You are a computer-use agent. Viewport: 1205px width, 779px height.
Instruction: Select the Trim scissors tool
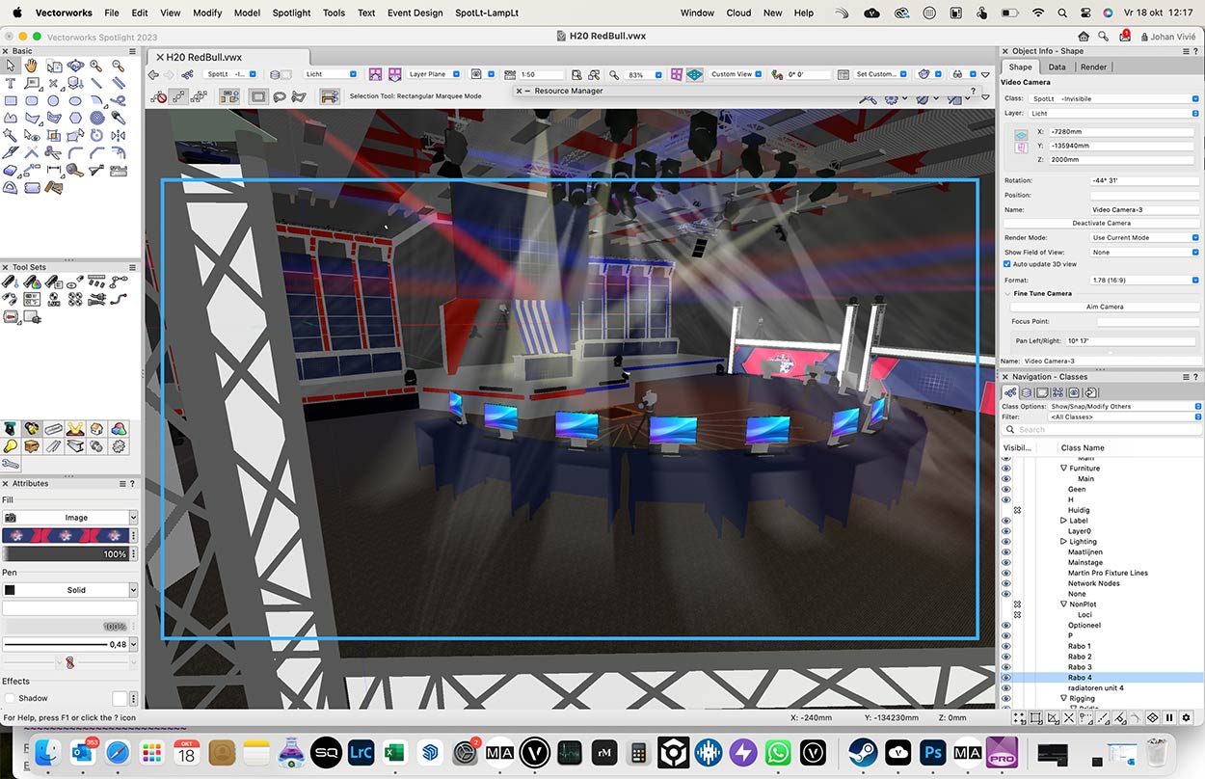click(54, 152)
